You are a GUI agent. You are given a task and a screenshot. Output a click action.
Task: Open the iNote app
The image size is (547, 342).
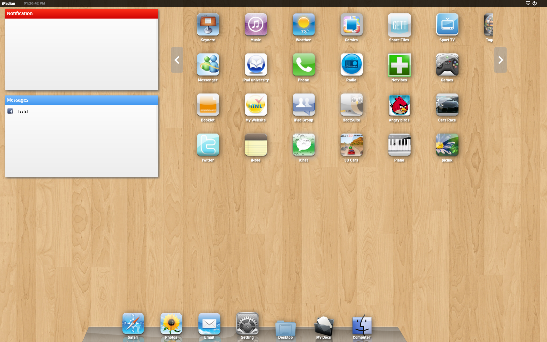tap(256, 145)
